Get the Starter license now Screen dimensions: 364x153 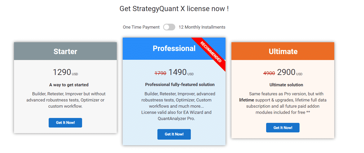point(65,123)
